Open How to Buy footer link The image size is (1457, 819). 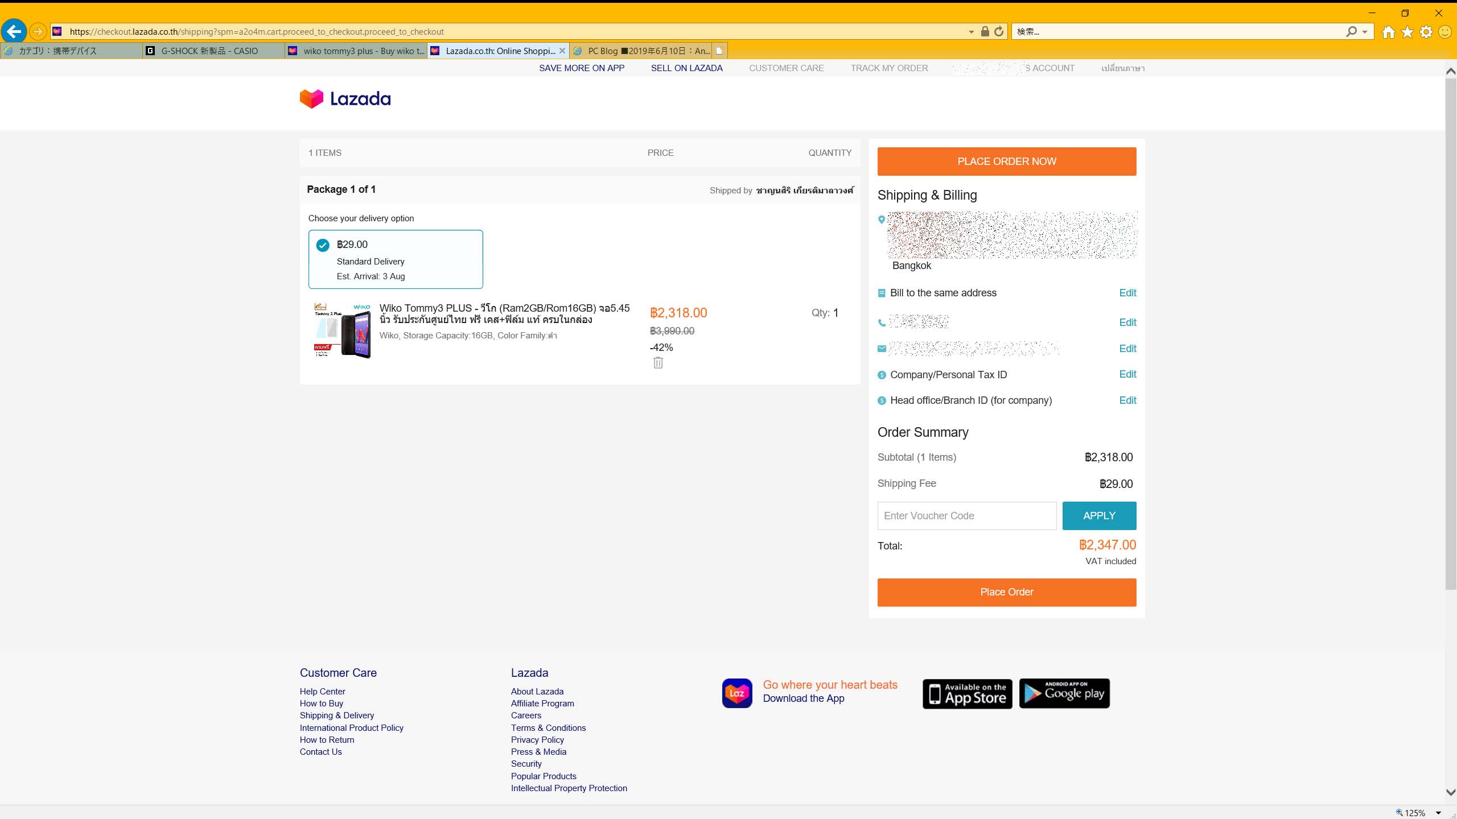click(321, 704)
